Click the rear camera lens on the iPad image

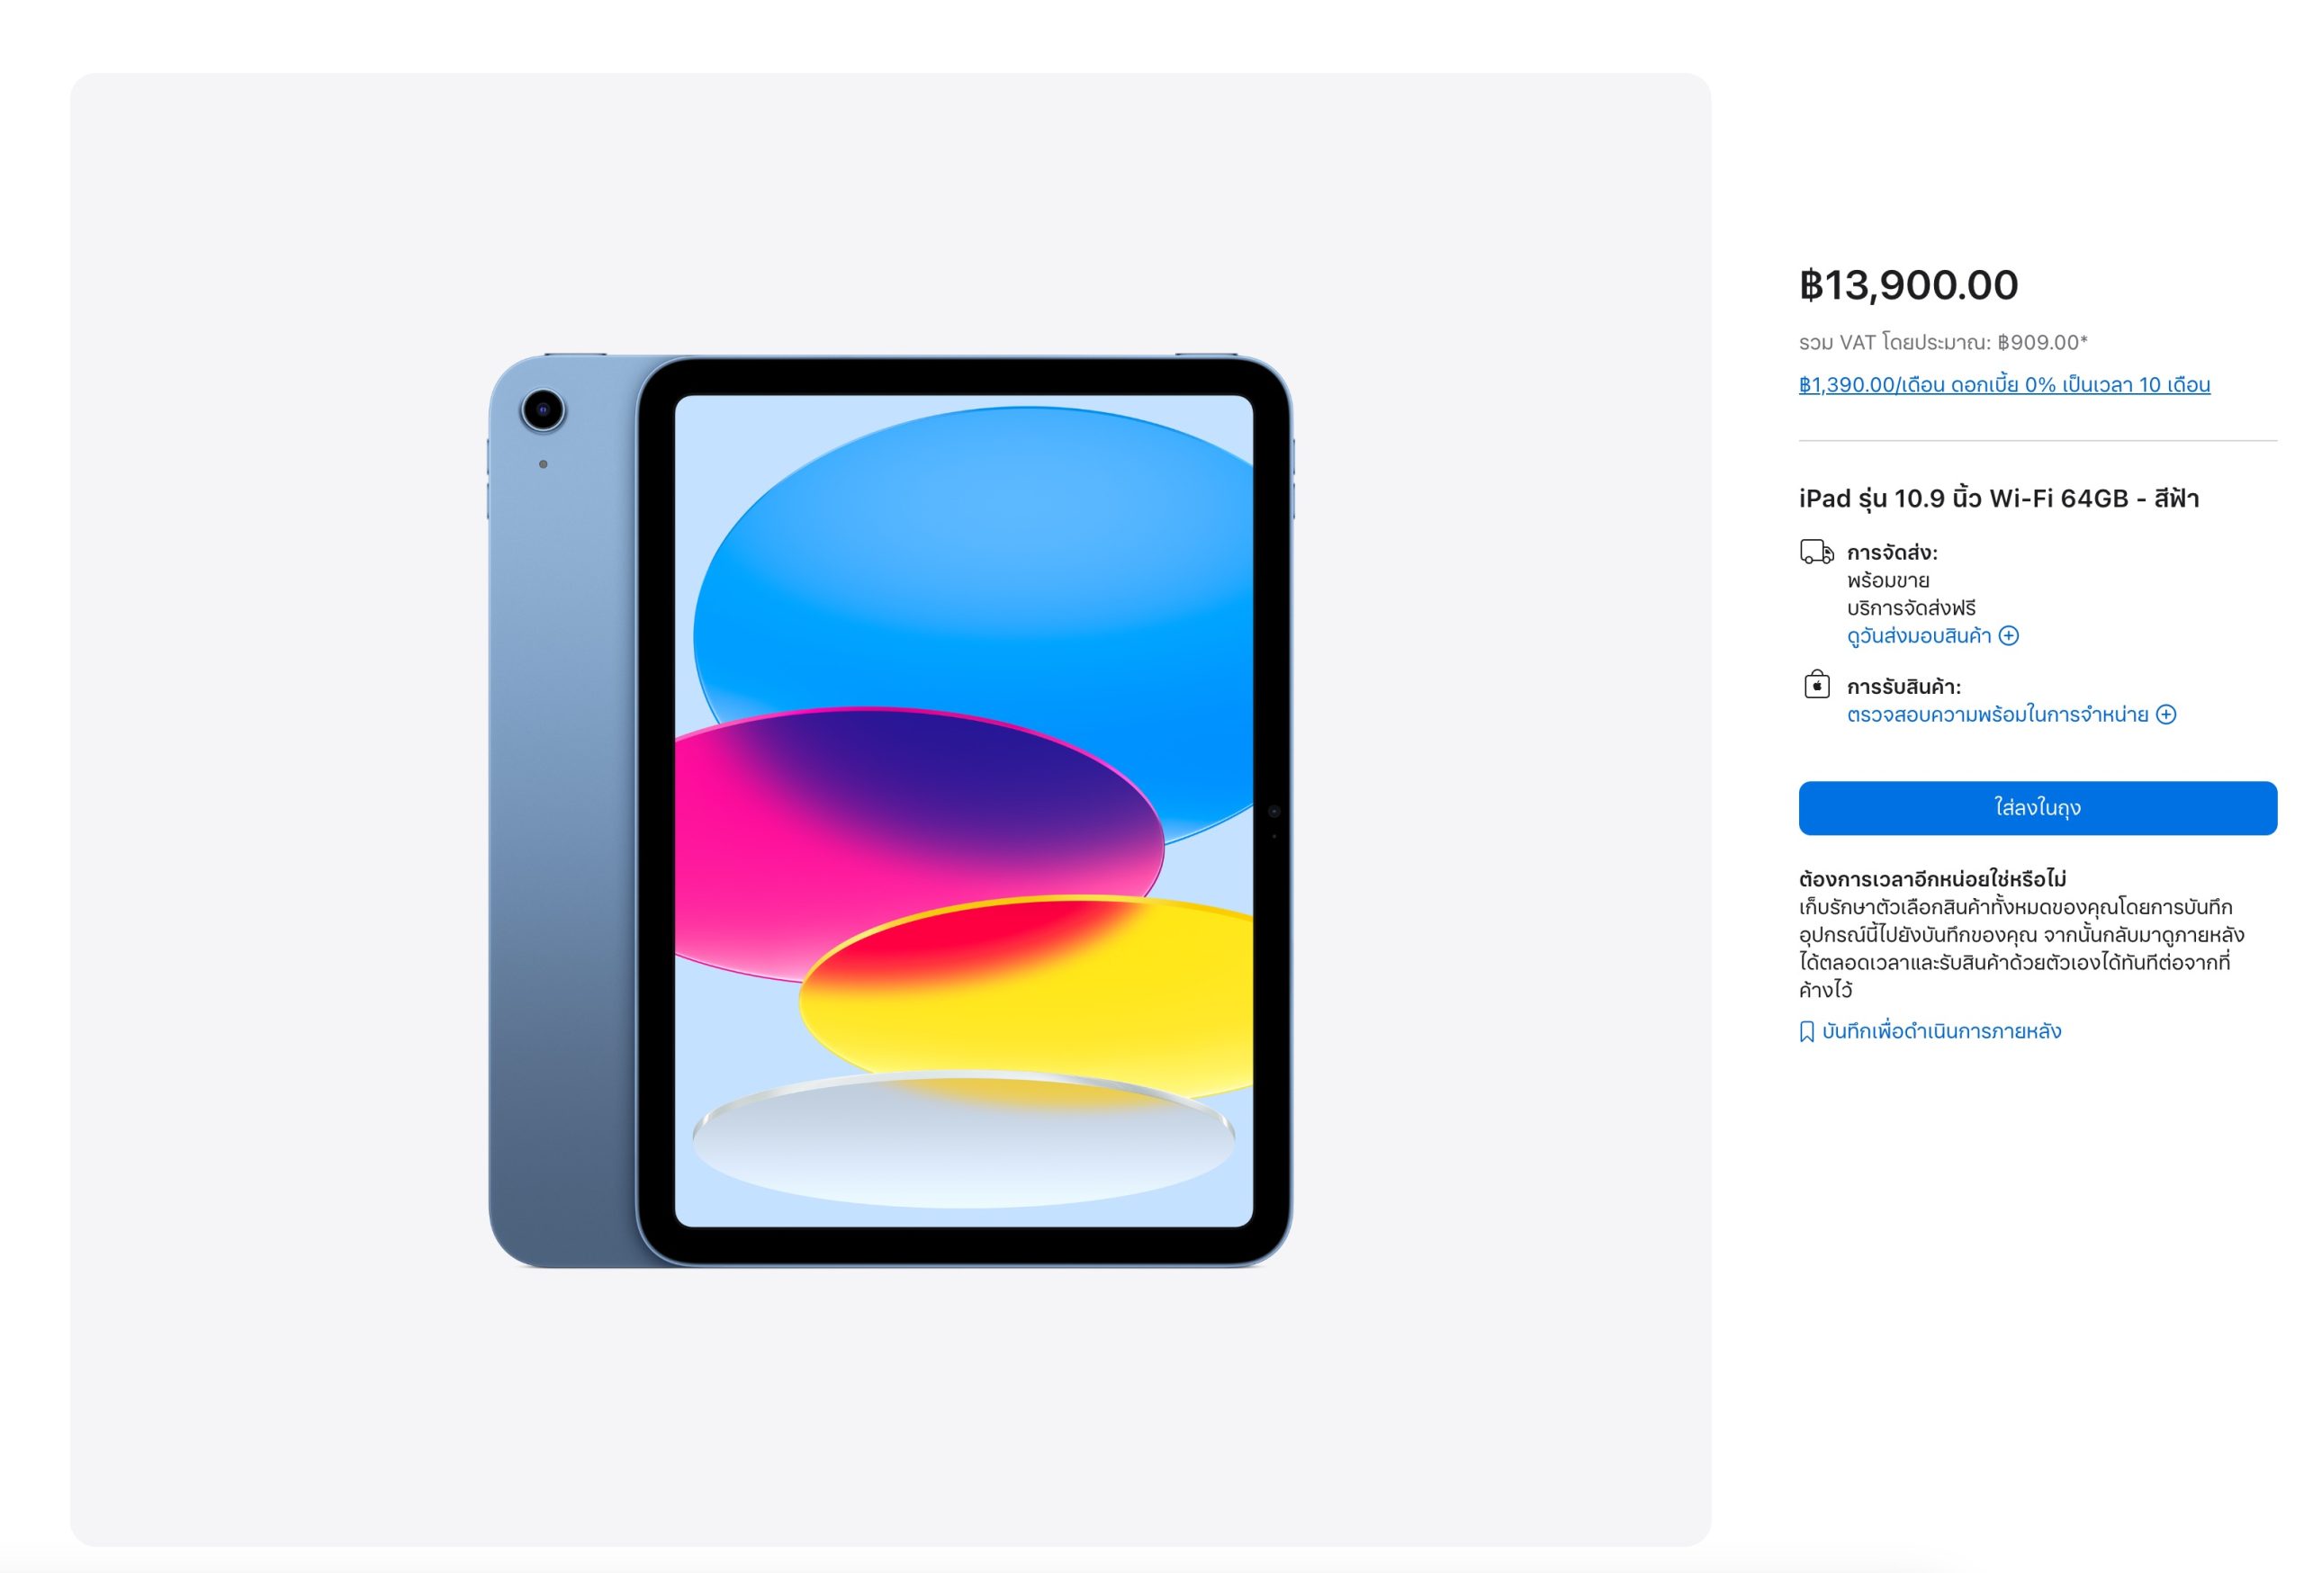(x=543, y=409)
